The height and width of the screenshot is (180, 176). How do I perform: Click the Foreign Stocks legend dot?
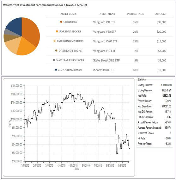tap(57, 31)
